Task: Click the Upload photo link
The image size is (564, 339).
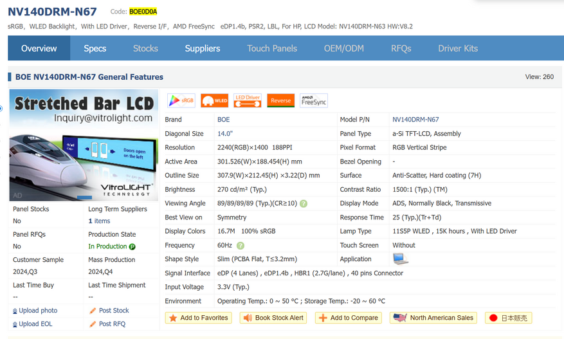Action: point(38,310)
